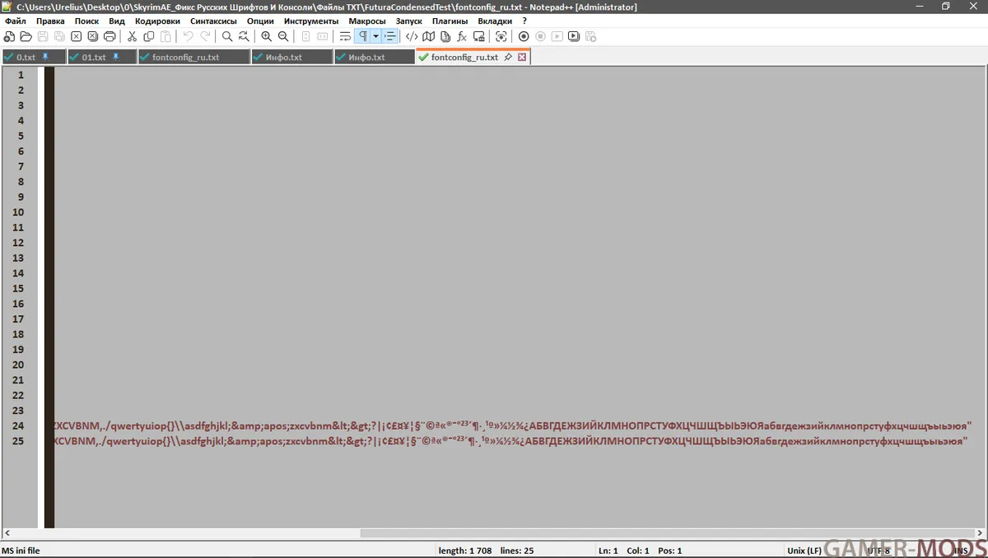Click the Zoom in icon
This screenshot has height=558, width=988.
(266, 36)
